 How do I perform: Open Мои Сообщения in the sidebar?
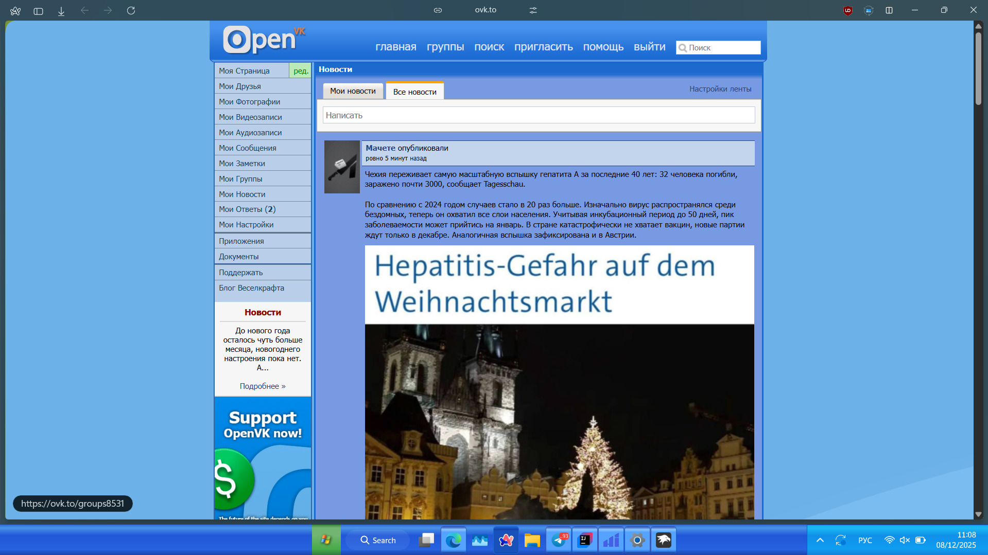tap(248, 148)
